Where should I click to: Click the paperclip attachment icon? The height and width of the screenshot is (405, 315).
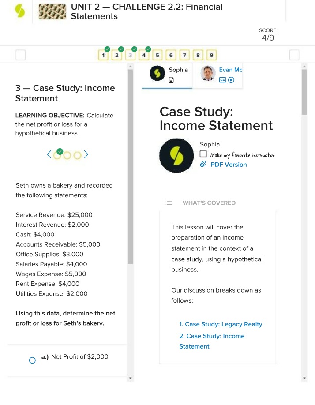203,164
